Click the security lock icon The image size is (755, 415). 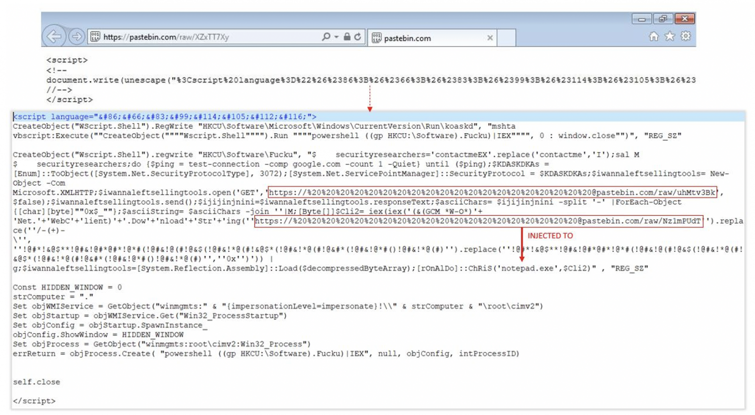(x=347, y=37)
